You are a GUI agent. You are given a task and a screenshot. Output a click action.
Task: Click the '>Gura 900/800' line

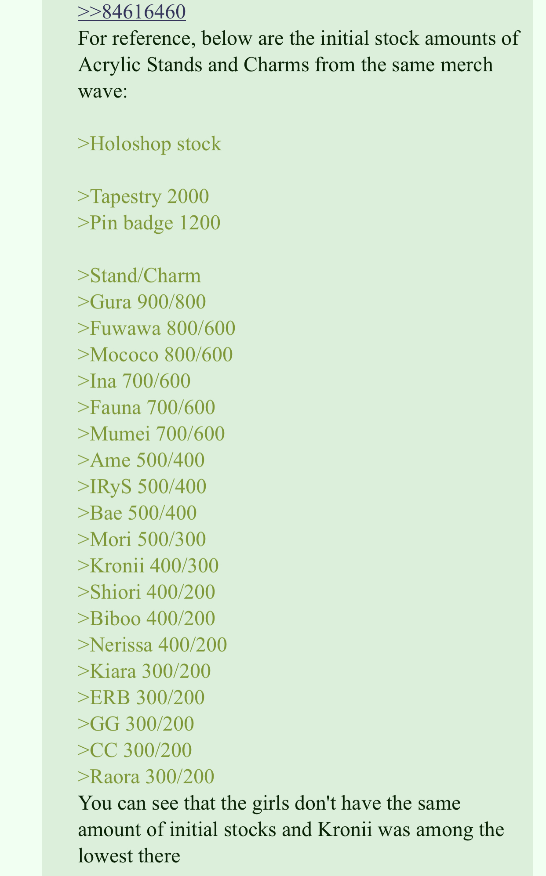pyautogui.click(x=142, y=302)
